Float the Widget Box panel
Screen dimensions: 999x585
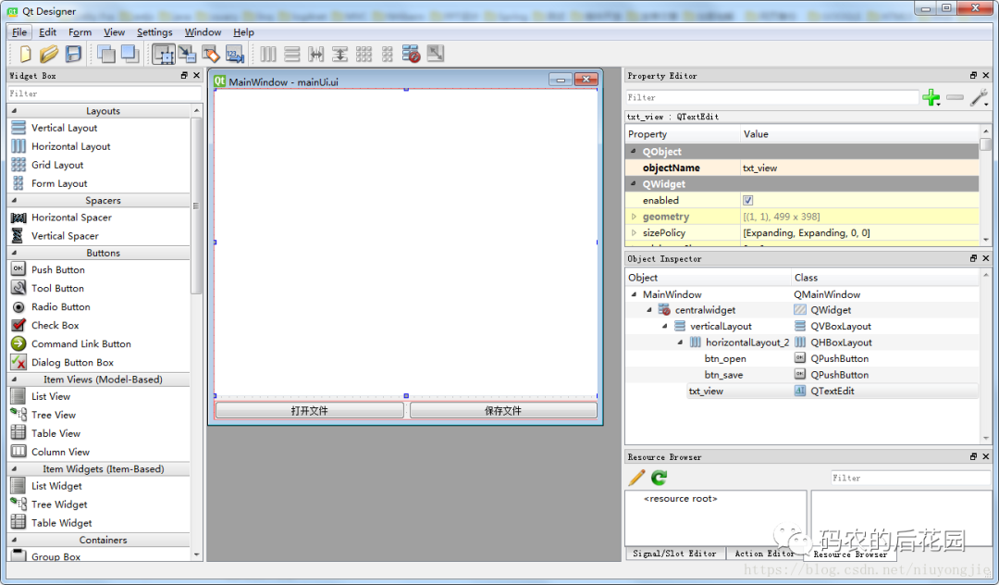pyautogui.click(x=184, y=75)
